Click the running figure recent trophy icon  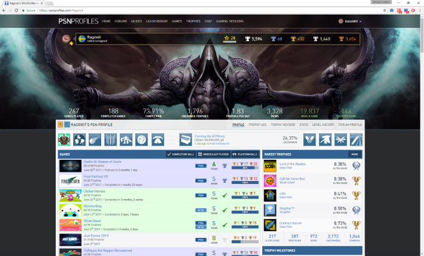click(x=126, y=140)
